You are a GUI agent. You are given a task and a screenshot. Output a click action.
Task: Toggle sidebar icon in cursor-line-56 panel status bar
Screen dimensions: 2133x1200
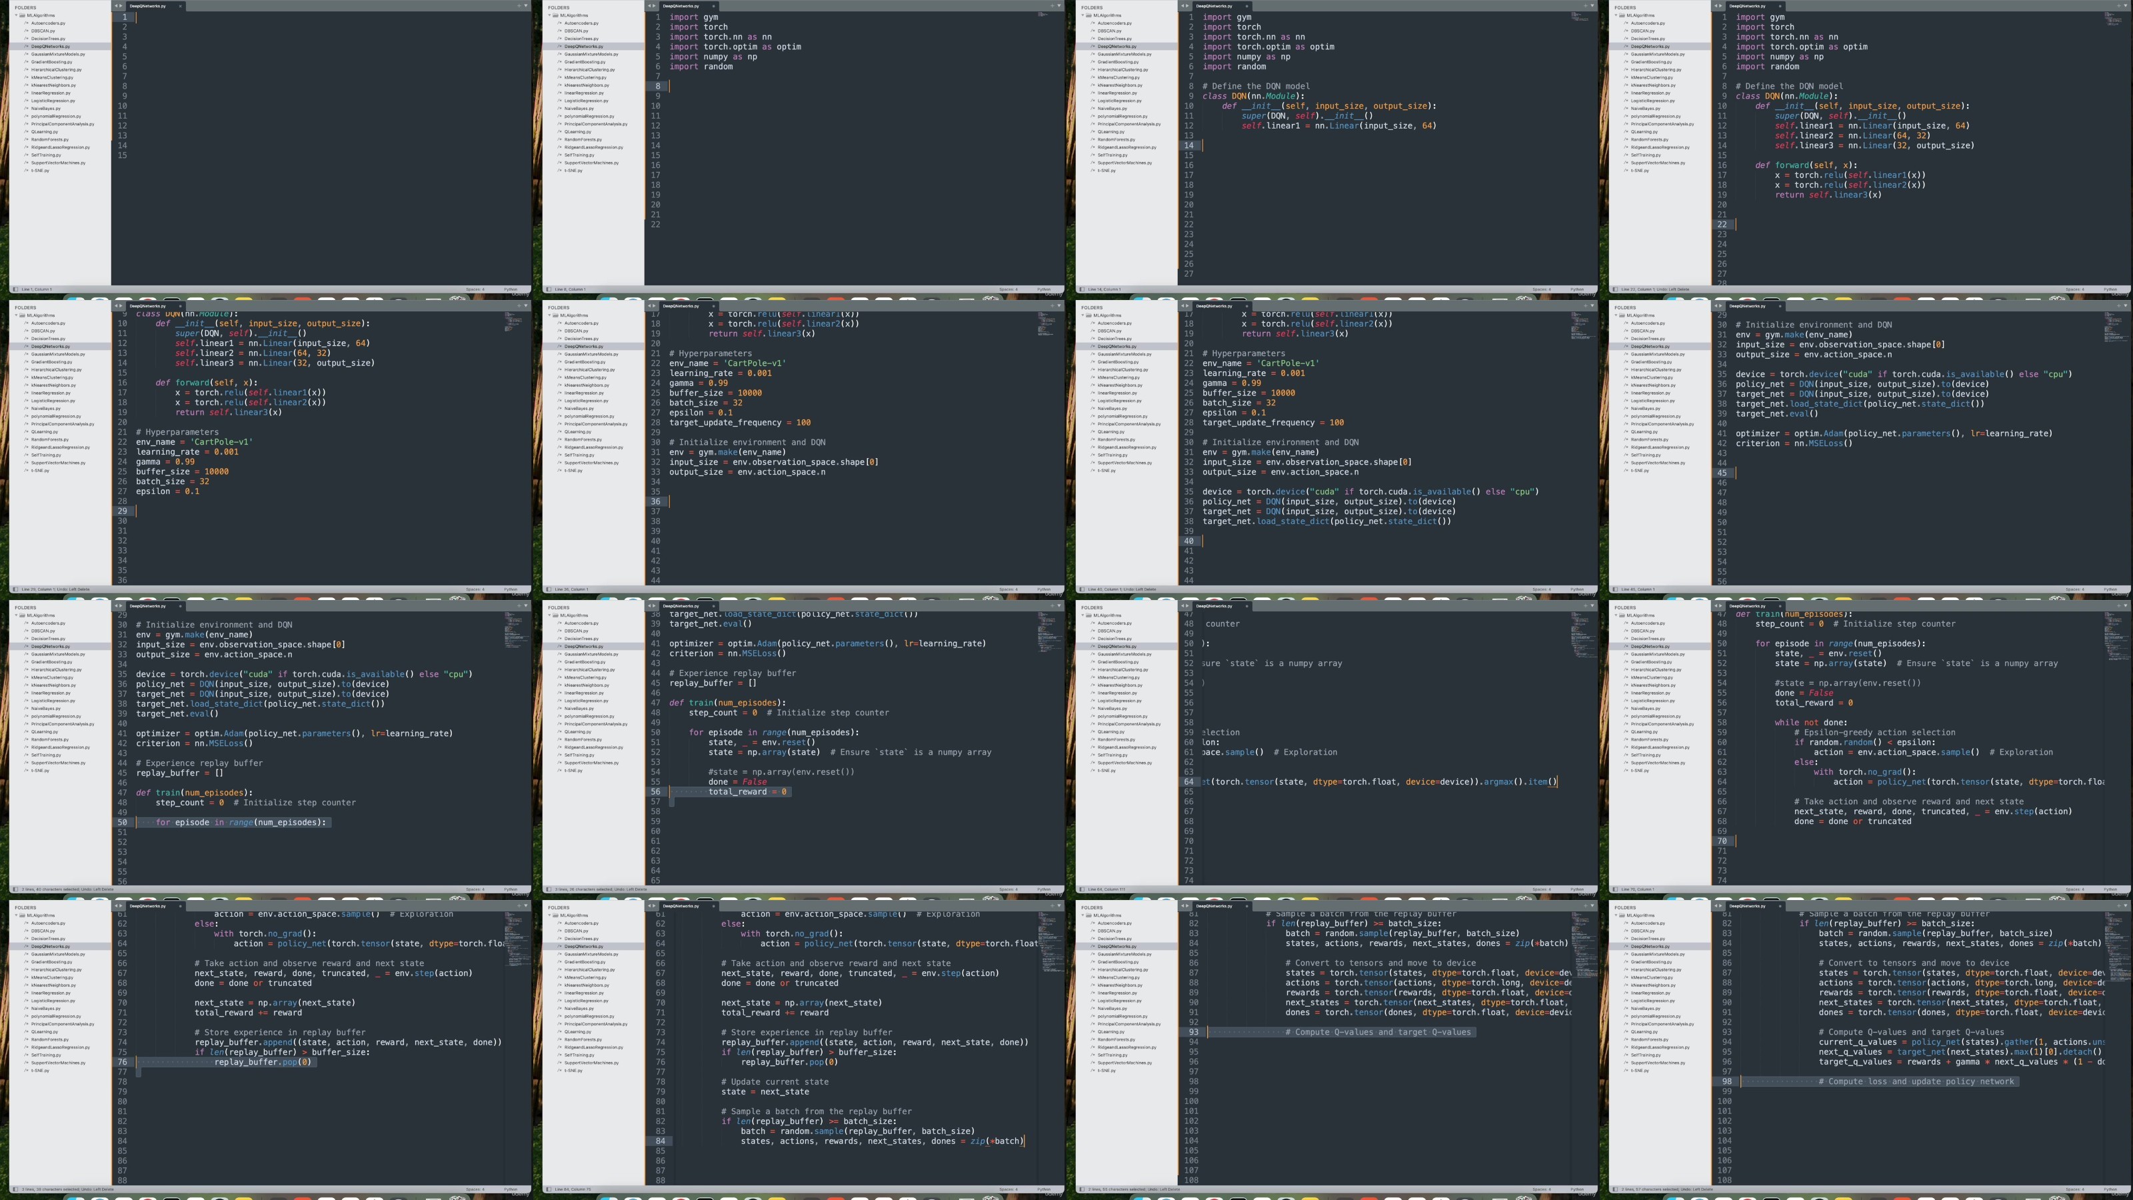pyautogui.click(x=549, y=889)
